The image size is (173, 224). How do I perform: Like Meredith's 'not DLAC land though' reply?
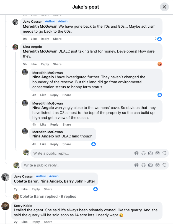43,144
